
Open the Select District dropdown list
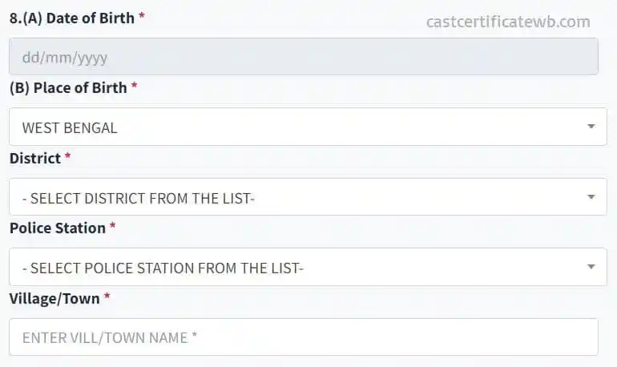pos(296,197)
